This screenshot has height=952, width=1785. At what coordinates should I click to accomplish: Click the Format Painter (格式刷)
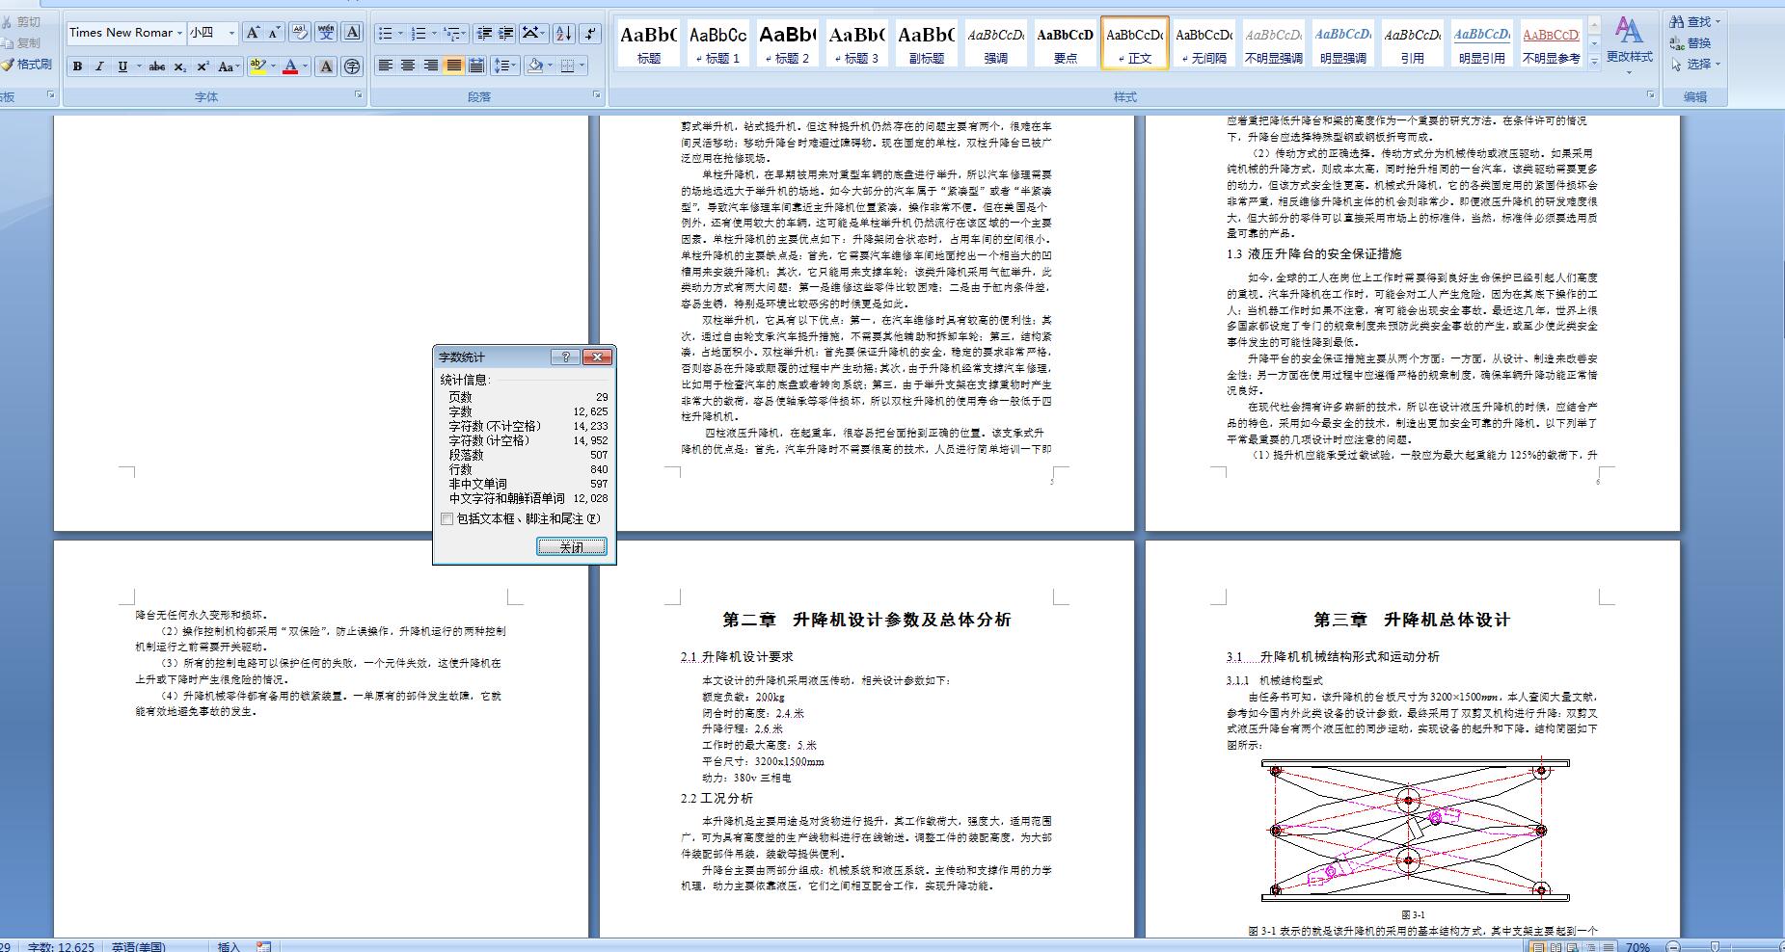click(27, 65)
